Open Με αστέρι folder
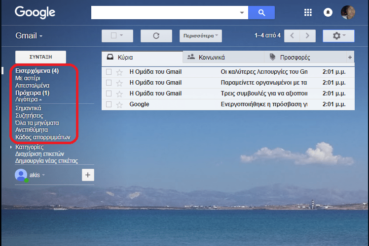Image resolution: width=369 pixels, height=246 pixels. coord(28,78)
